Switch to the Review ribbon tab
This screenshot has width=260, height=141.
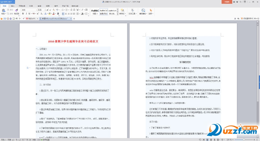coord(40,6)
